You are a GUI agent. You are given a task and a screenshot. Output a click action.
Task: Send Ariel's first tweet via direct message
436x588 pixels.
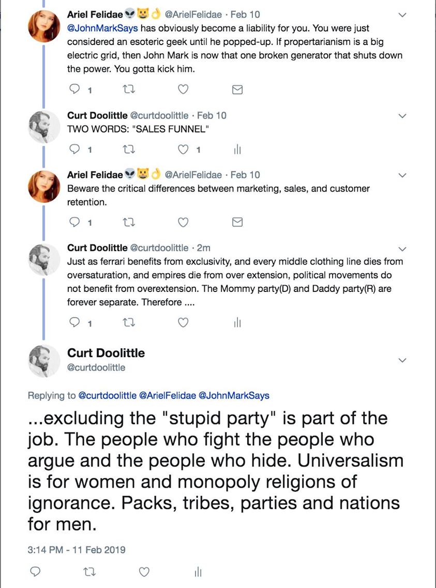pos(237,90)
